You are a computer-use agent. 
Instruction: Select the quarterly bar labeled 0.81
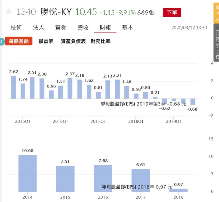98,95
